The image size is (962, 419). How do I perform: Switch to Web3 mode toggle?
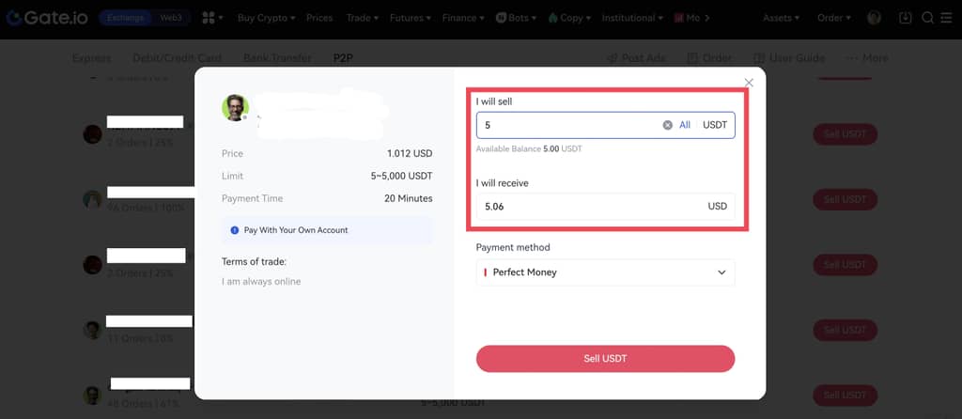(x=171, y=18)
